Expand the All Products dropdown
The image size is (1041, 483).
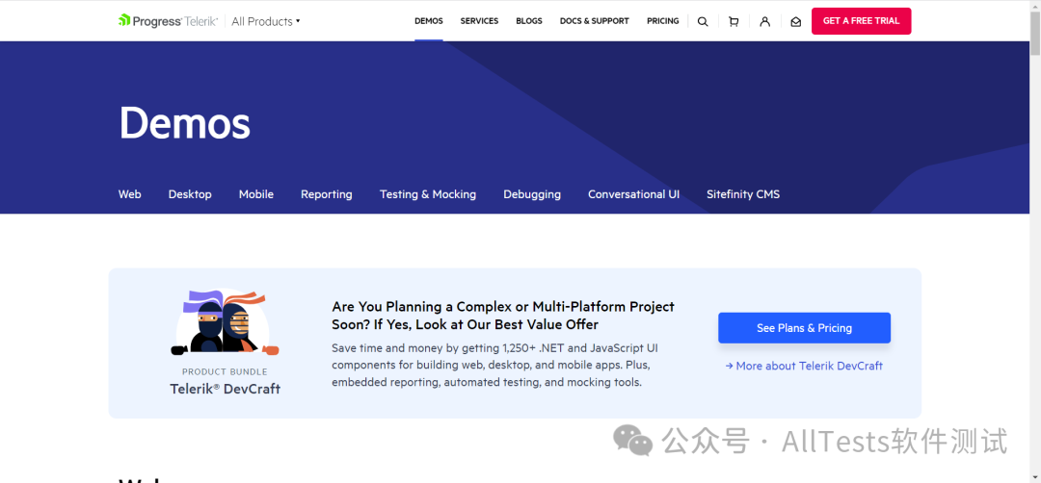point(266,21)
